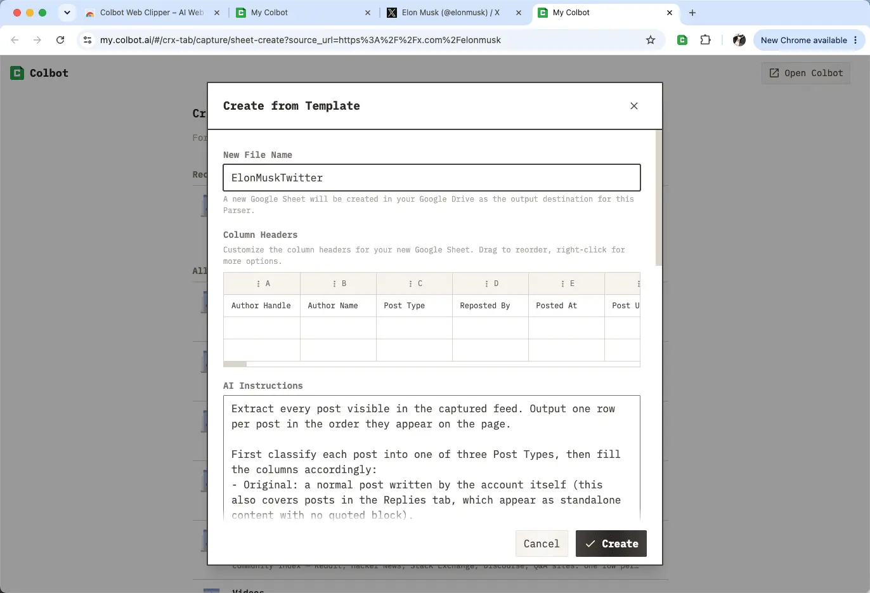
Task: Open the tab search dropdown
Action: [67, 13]
